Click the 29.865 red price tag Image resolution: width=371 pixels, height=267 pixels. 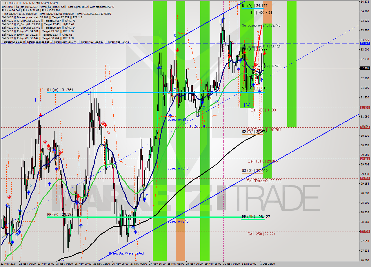tap(365, 158)
